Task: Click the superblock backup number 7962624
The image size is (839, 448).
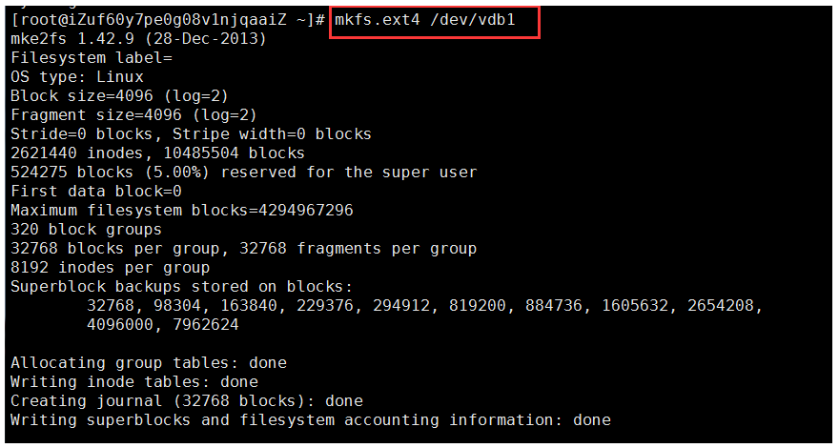Action: tap(205, 325)
